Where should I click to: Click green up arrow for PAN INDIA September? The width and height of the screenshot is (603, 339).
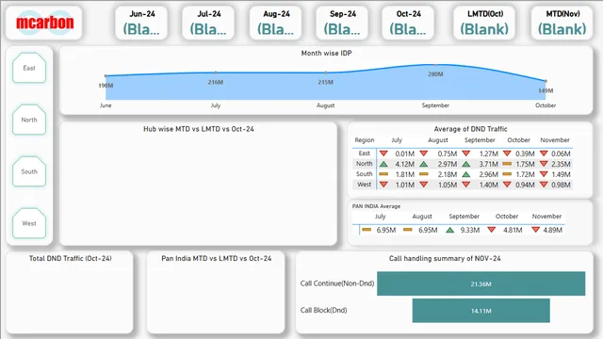(x=450, y=230)
